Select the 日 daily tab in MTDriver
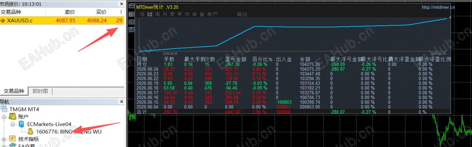472x147 pixels. click(150, 14)
